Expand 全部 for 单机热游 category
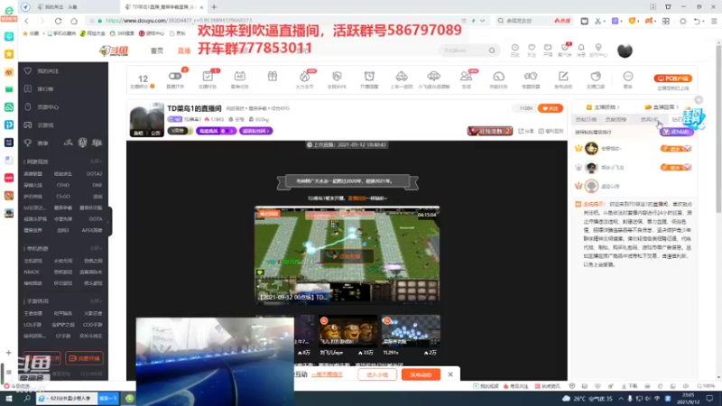The height and width of the screenshot is (406, 722). (x=96, y=249)
